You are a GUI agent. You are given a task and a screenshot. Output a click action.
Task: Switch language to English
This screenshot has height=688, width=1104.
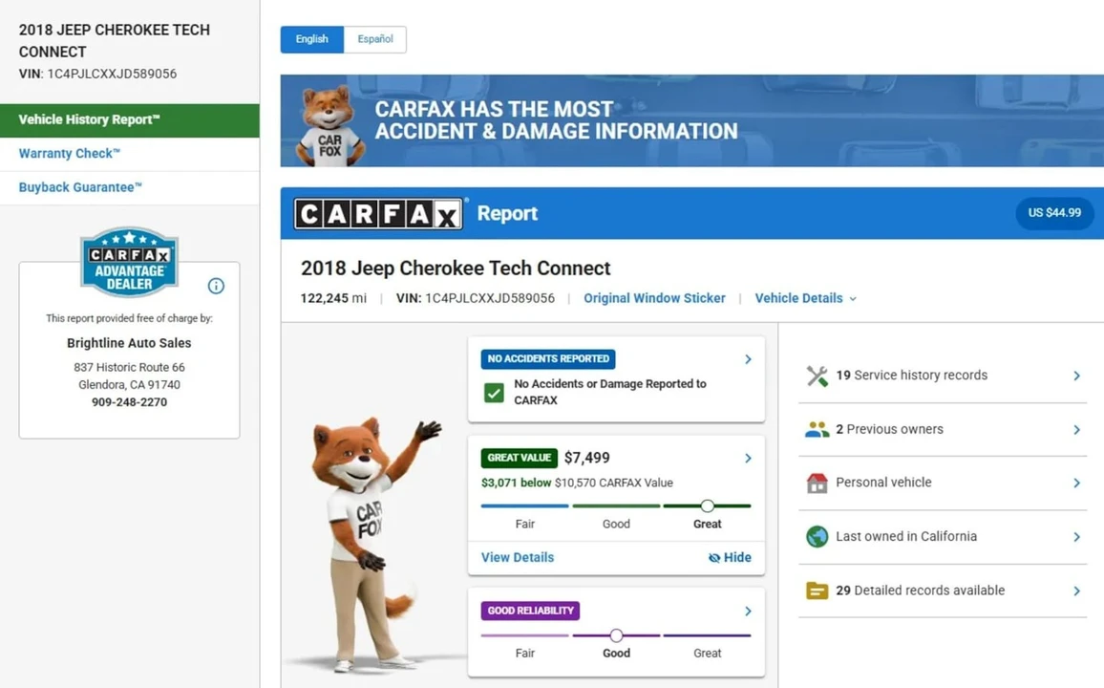312,39
